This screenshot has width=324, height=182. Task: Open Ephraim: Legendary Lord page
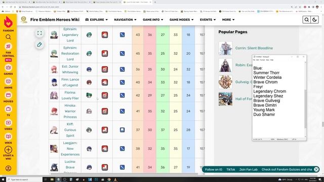(70, 35)
